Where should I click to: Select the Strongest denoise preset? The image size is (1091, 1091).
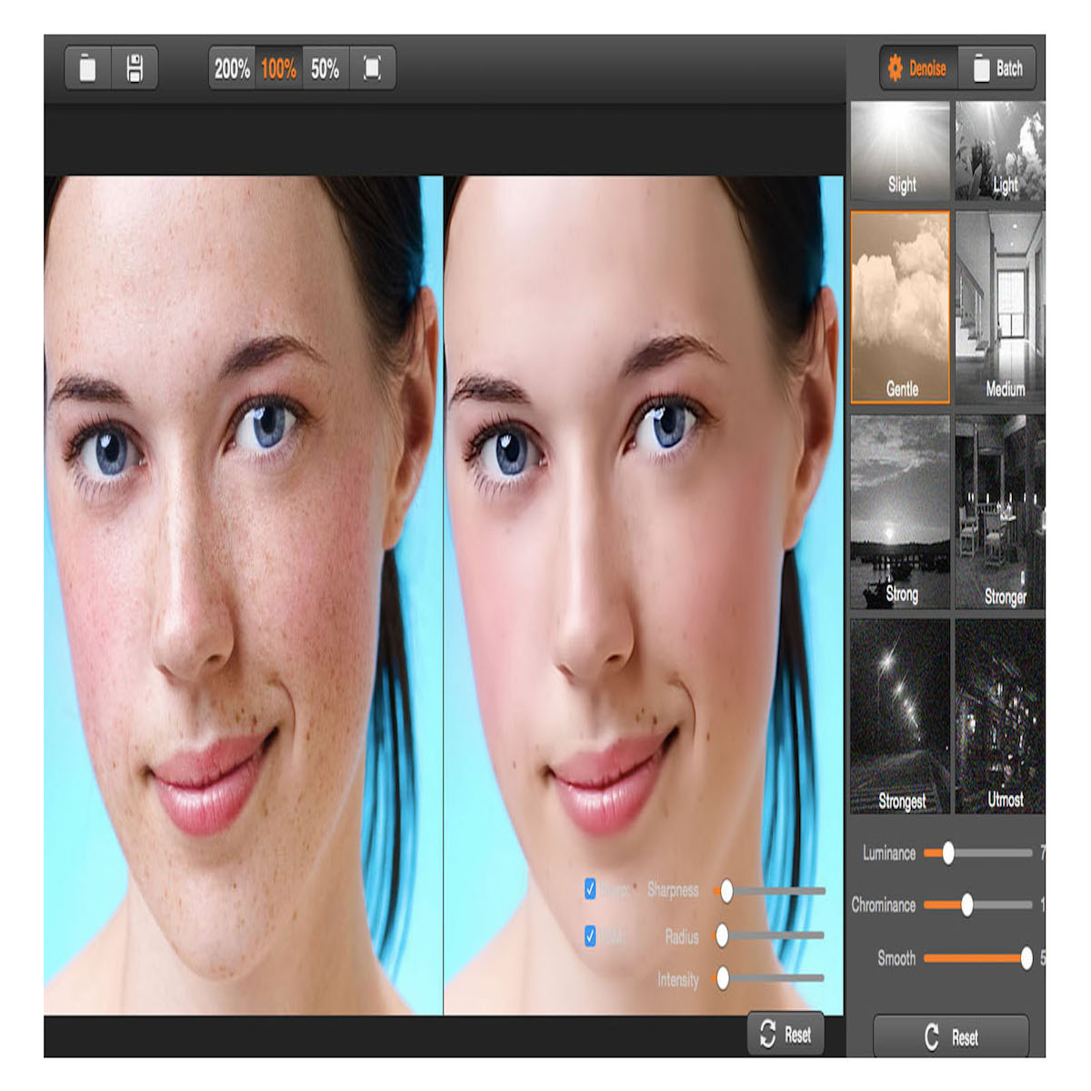click(x=900, y=716)
